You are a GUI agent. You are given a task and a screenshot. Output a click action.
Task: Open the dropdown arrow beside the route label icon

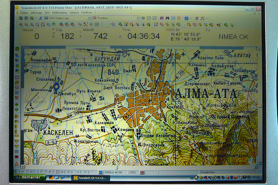point(207,18)
